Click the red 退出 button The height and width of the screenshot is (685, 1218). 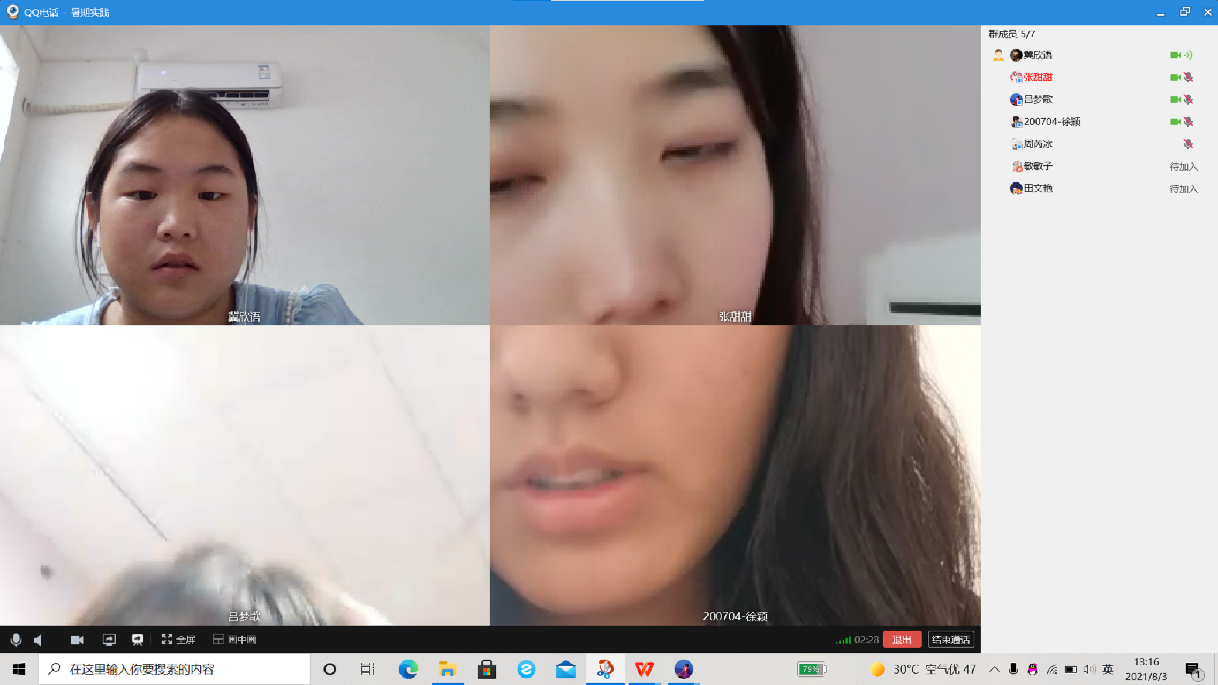click(x=902, y=640)
